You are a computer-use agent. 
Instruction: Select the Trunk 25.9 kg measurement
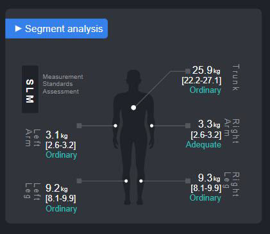pos(206,70)
